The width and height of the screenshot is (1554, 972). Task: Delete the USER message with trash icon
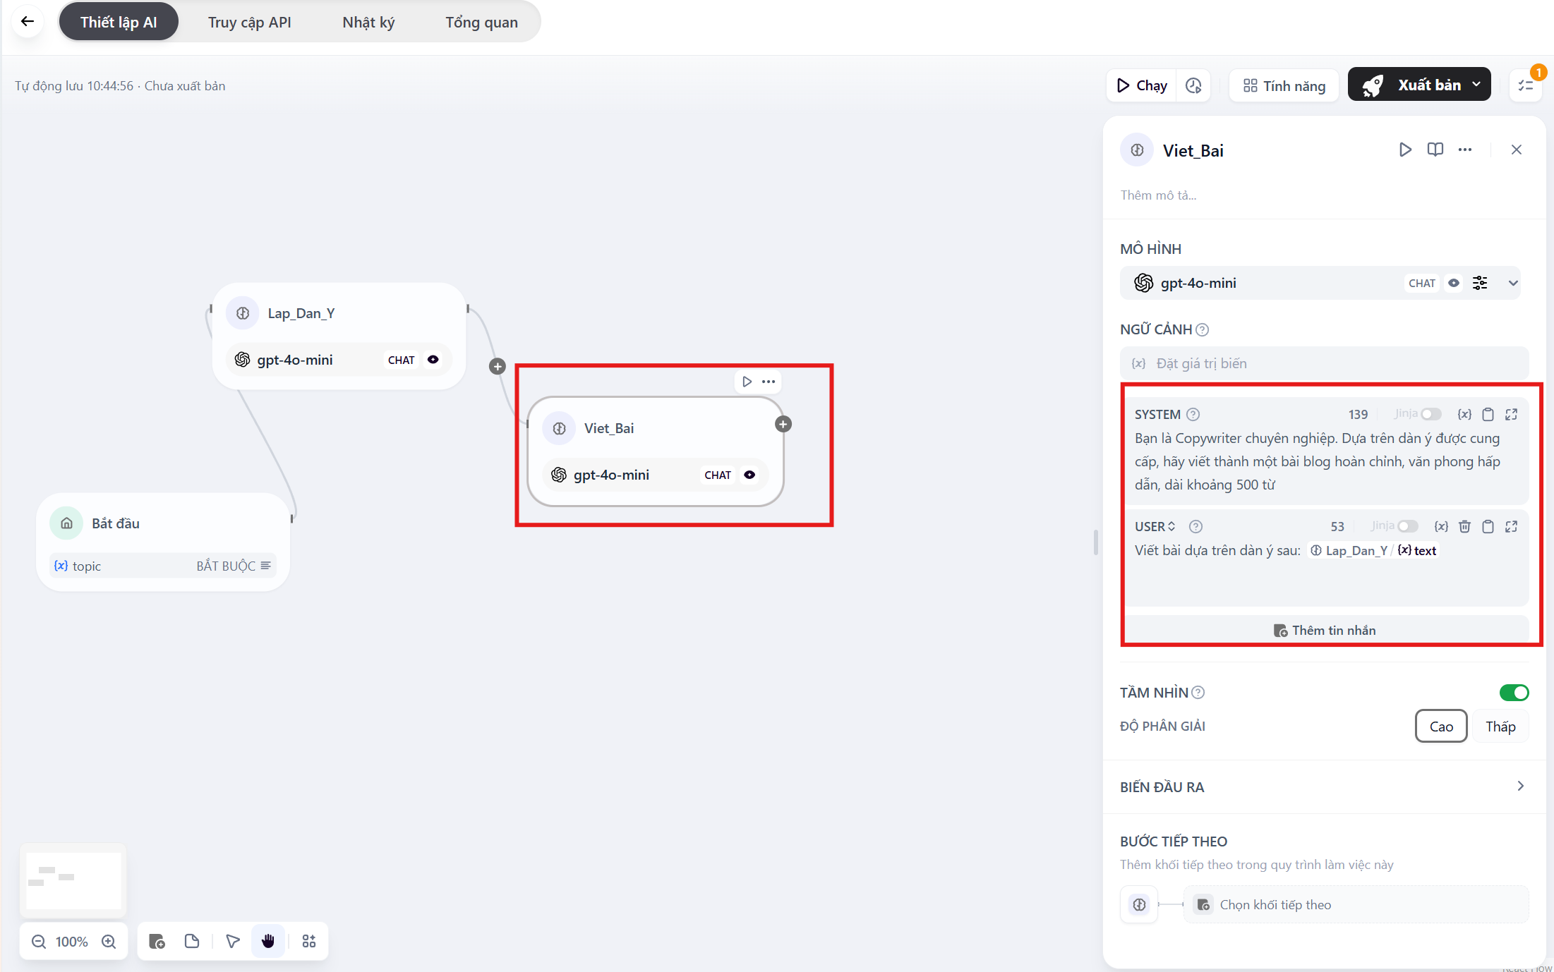1464,526
